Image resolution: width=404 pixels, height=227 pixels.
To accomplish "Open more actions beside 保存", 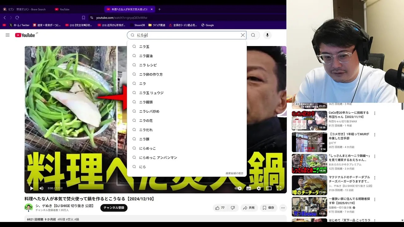I will 283,208.
